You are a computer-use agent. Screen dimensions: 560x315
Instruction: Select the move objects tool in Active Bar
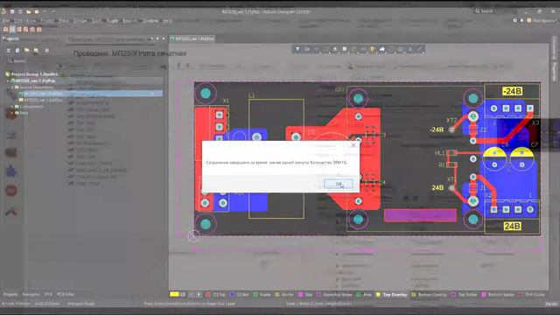pyautogui.click(x=316, y=49)
